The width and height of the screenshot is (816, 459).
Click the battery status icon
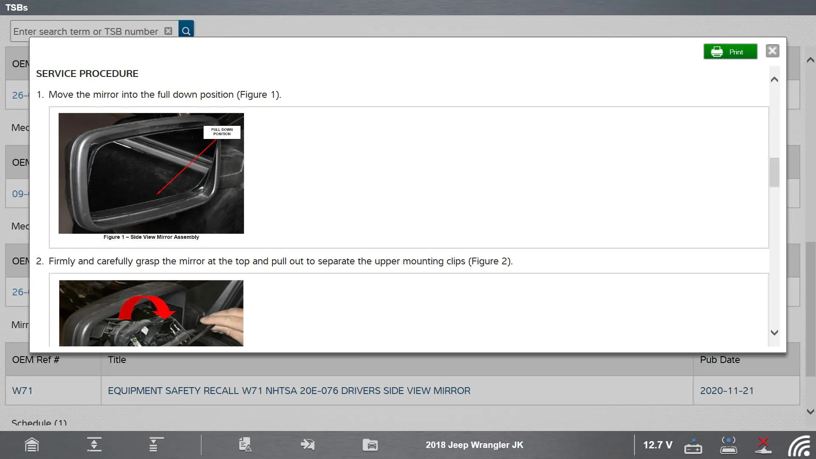(x=693, y=446)
